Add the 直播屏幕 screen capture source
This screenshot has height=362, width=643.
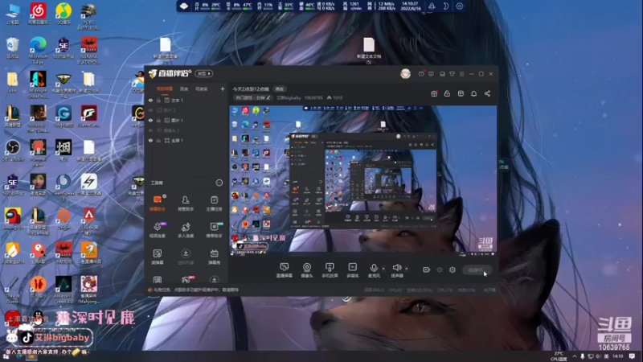pos(285,270)
